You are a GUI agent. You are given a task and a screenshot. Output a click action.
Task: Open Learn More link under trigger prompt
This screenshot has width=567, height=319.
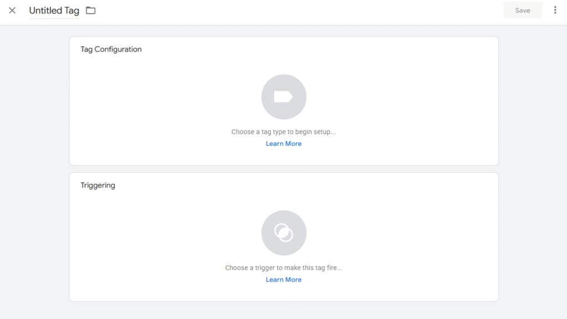[x=283, y=280]
